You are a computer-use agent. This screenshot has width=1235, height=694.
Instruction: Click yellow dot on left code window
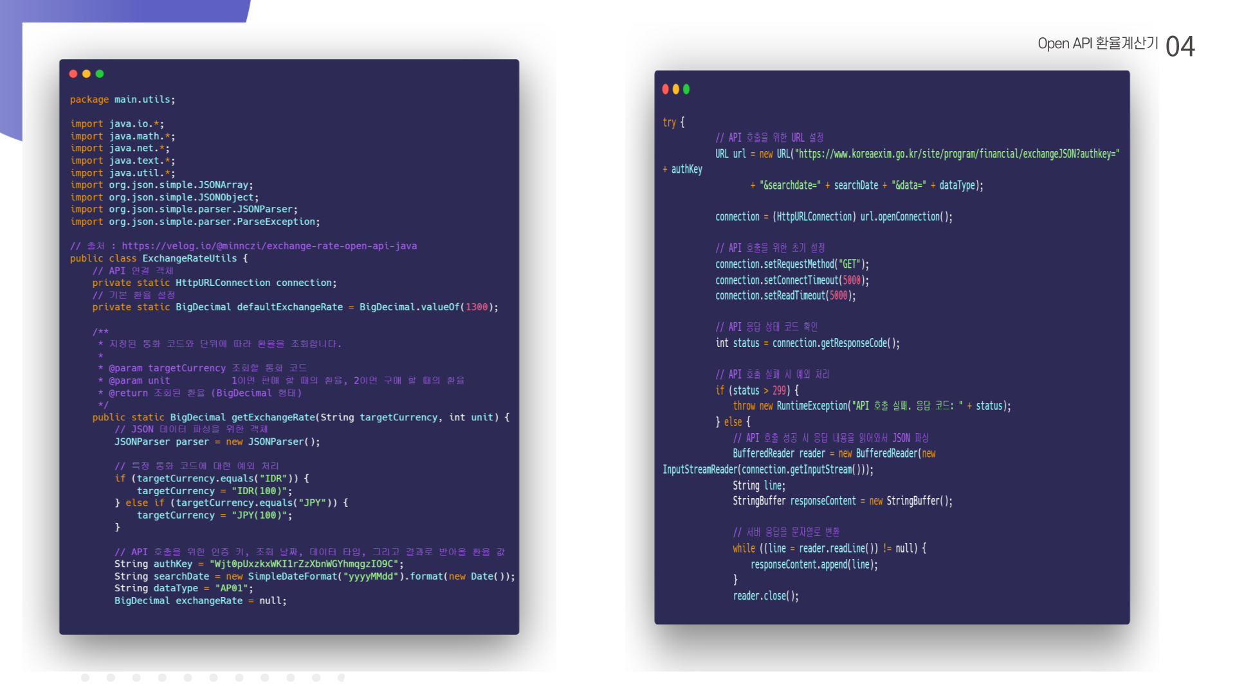coord(86,74)
